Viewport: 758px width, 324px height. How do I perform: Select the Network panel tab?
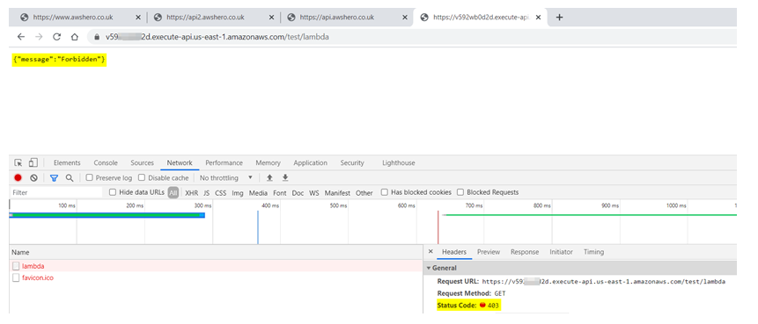pyautogui.click(x=180, y=163)
